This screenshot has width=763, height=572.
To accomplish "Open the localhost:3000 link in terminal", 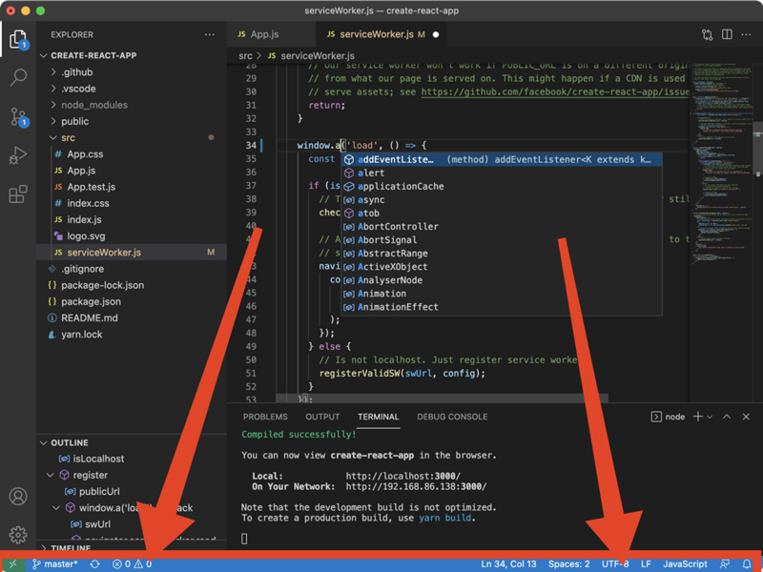I will coord(402,476).
